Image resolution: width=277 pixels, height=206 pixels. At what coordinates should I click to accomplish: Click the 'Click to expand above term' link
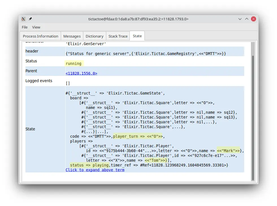[95, 170]
